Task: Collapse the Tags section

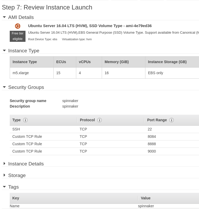Action: pos(4,187)
